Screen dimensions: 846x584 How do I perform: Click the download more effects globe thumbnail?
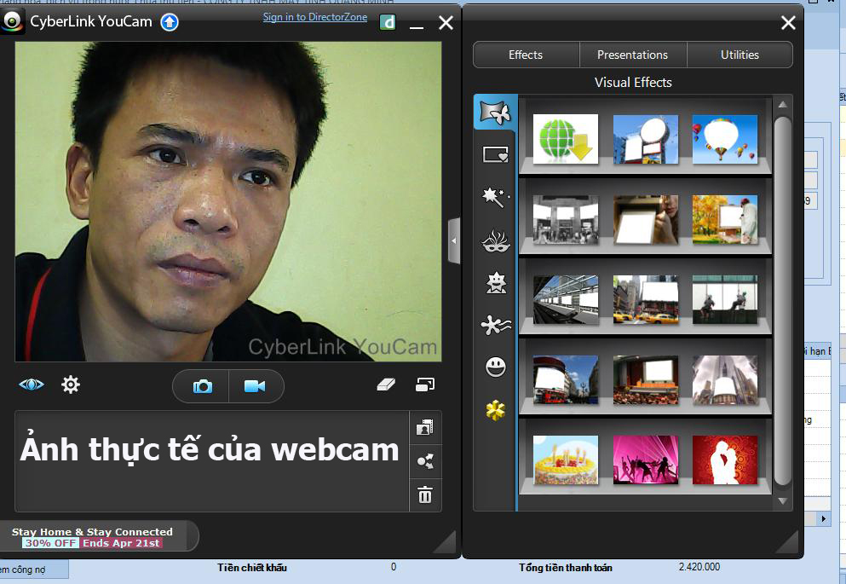[x=566, y=139]
